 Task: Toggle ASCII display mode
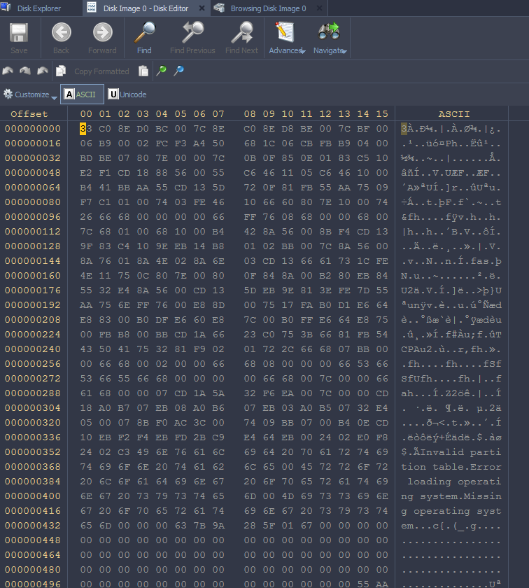click(82, 94)
